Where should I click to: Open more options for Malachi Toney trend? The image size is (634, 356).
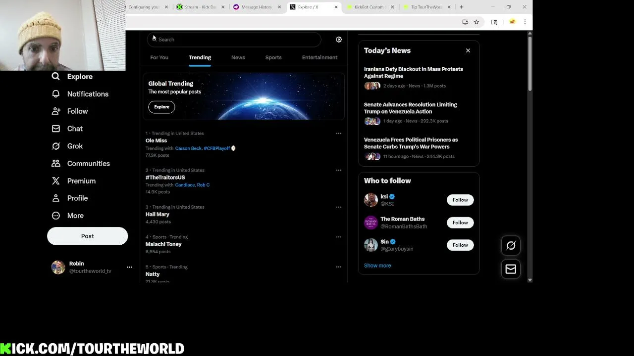click(338, 237)
